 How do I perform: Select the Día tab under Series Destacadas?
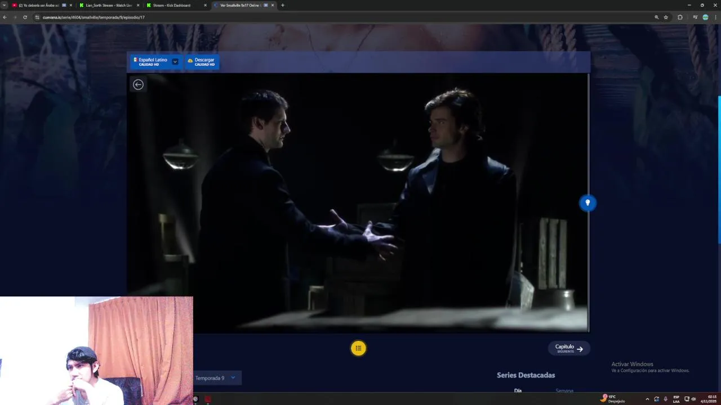click(518, 390)
